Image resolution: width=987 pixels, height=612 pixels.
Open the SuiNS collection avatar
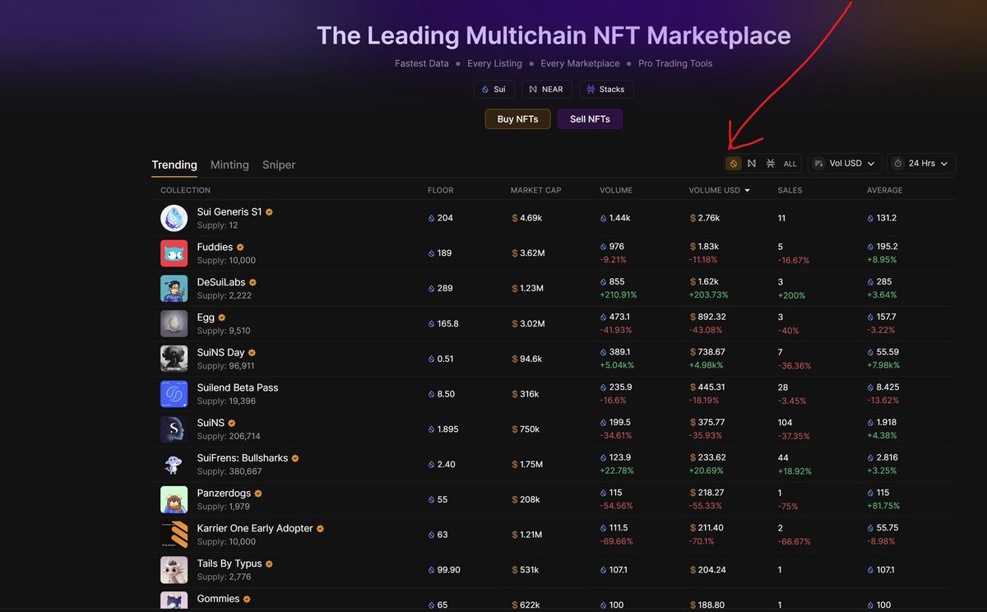(x=174, y=429)
